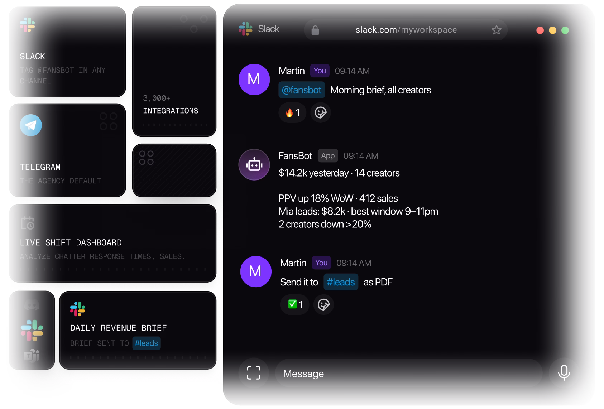The height and width of the screenshot is (409, 604).
Task: Click the Slack icon on Daily Revenue Brief card
Action: click(x=78, y=309)
